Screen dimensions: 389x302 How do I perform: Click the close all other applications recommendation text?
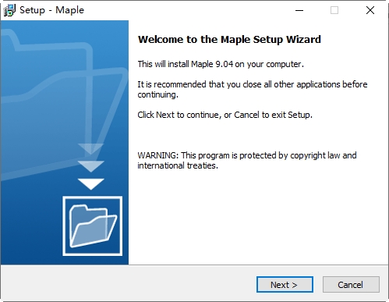(253, 89)
